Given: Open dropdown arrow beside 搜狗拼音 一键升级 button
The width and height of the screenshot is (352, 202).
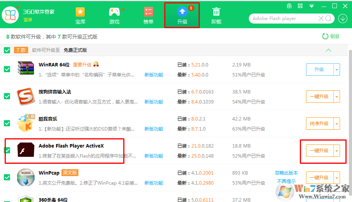Looking at the screenshot, I should coord(337,97).
